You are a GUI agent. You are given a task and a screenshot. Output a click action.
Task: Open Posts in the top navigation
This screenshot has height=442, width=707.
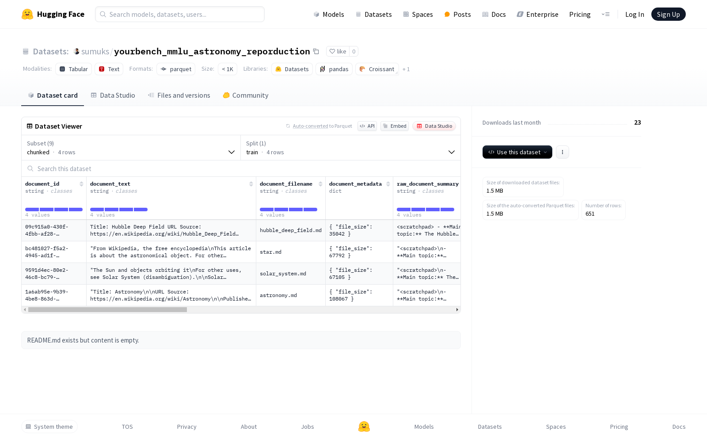tap(458, 14)
